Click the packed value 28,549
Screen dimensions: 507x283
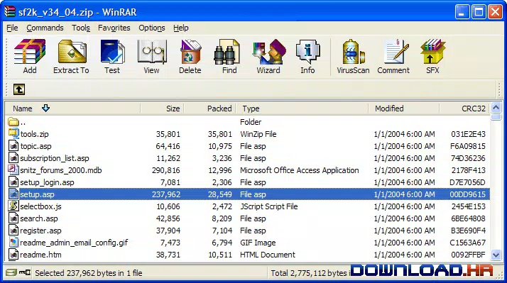tap(220, 194)
